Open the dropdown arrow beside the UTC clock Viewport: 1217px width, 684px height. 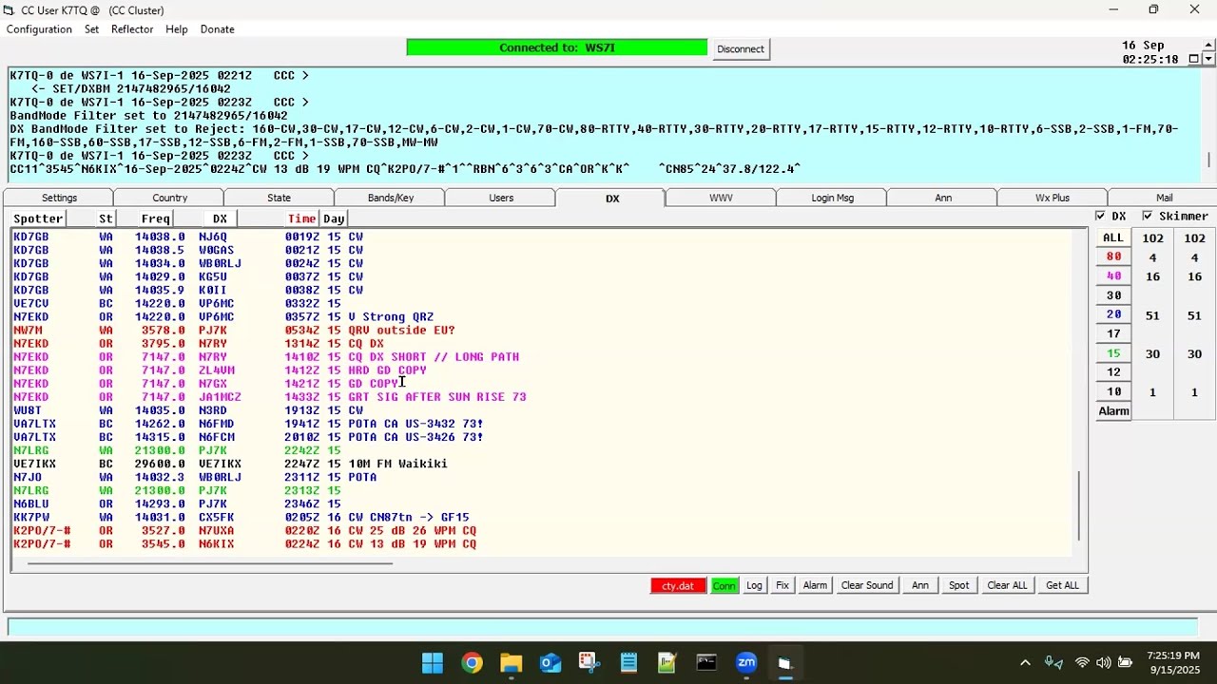[x=1210, y=59]
